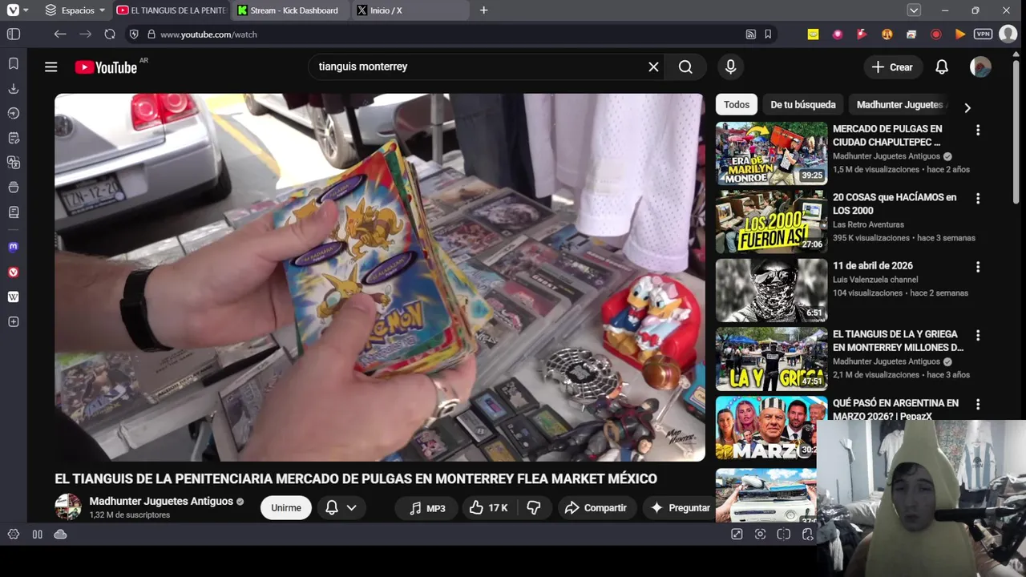The width and height of the screenshot is (1026, 577).
Task: Open options for 11 de abril video
Action: 978,267
